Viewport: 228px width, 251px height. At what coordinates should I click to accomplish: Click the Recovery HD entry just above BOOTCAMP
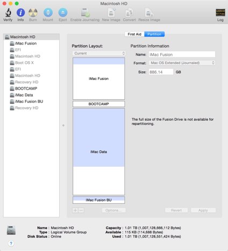pyautogui.click(x=31, y=82)
